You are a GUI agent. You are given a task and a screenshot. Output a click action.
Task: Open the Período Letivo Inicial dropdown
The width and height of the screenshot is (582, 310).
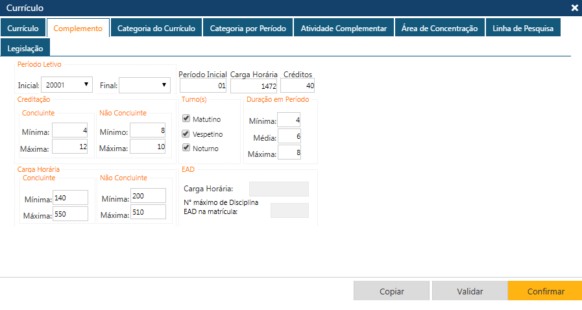67,85
